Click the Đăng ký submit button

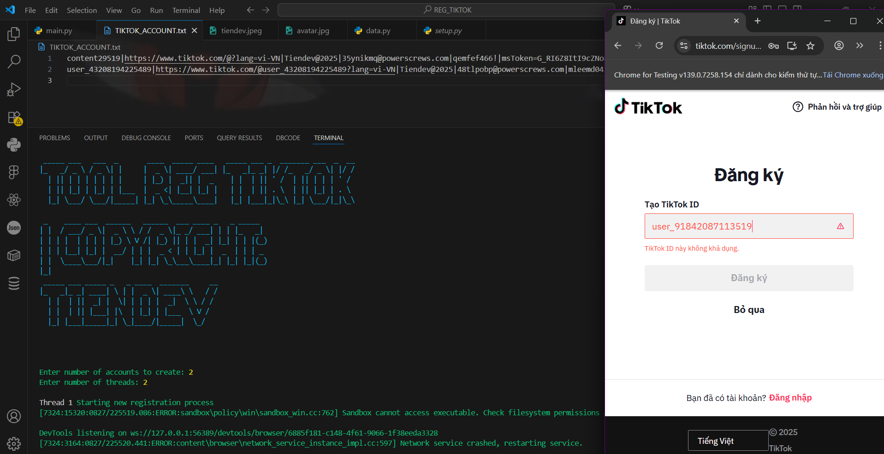coord(749,278)
